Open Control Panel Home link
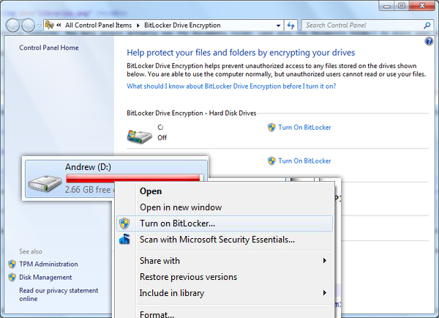 [49, 48]
